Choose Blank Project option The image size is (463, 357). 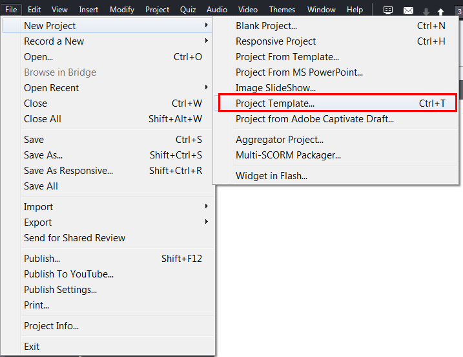266,26
